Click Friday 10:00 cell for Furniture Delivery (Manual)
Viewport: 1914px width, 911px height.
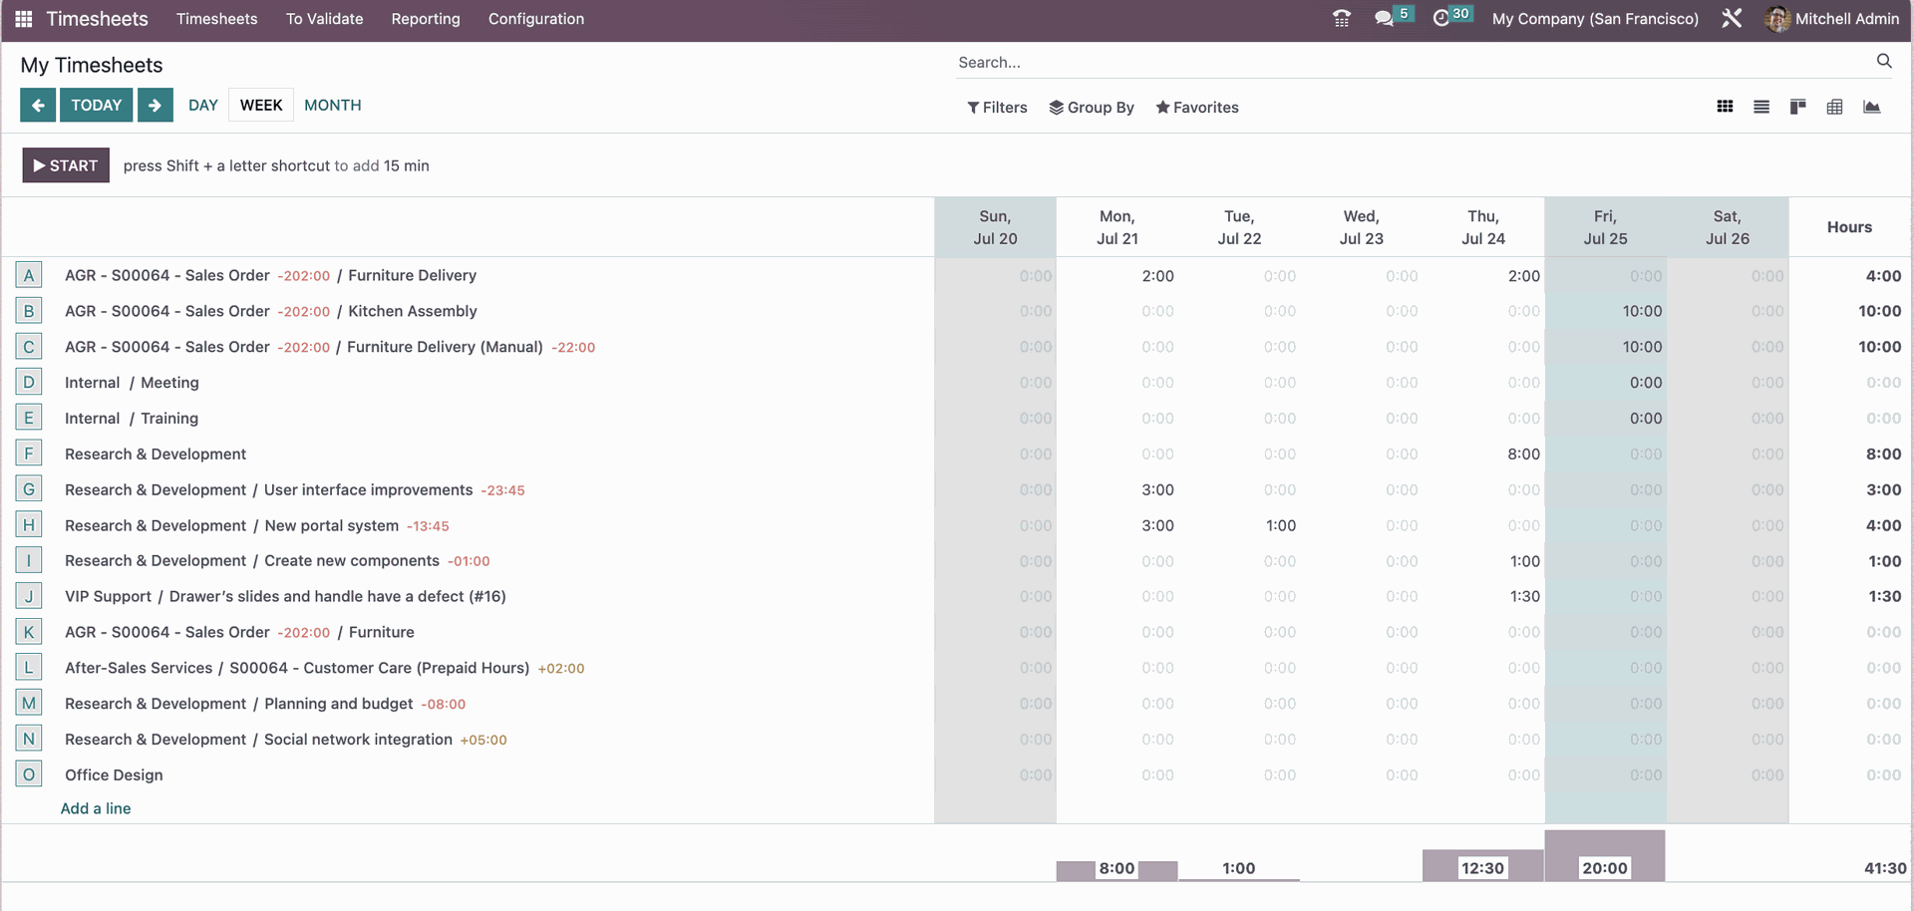point(1605,347)
